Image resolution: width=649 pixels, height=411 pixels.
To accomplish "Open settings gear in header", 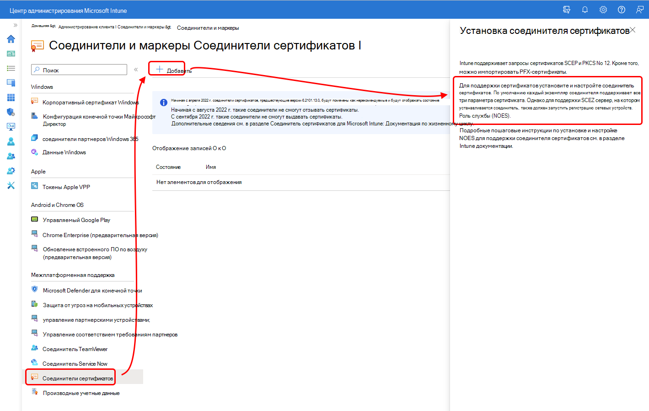I will click(603, 10).
